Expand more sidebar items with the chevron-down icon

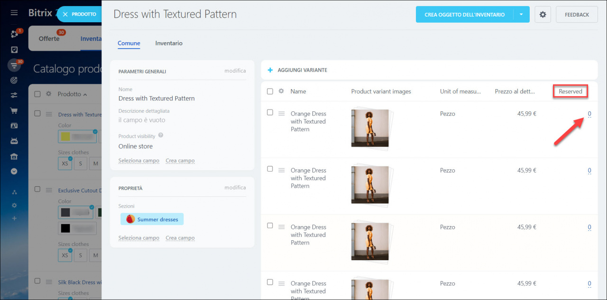14,171
